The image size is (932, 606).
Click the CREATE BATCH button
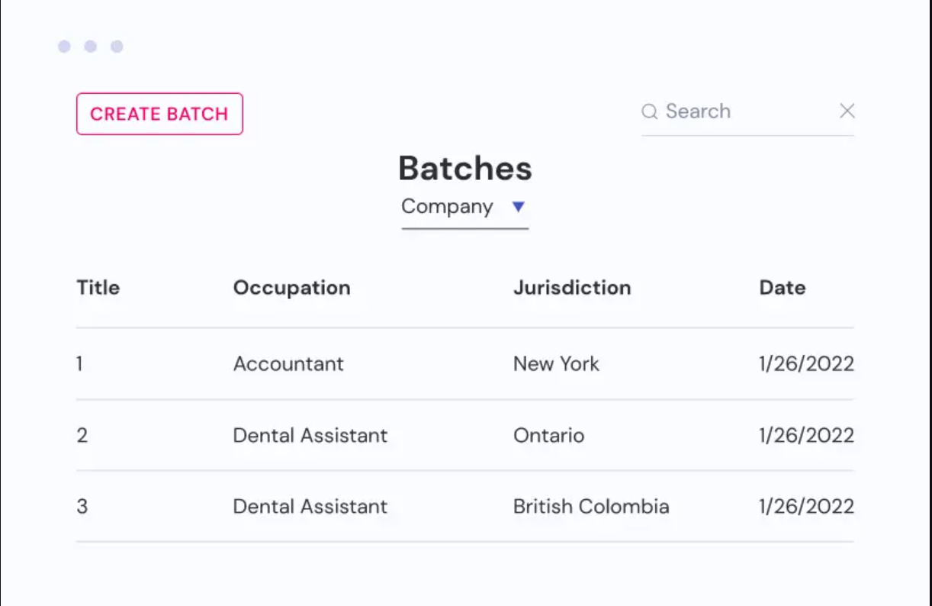click(159, 114)
